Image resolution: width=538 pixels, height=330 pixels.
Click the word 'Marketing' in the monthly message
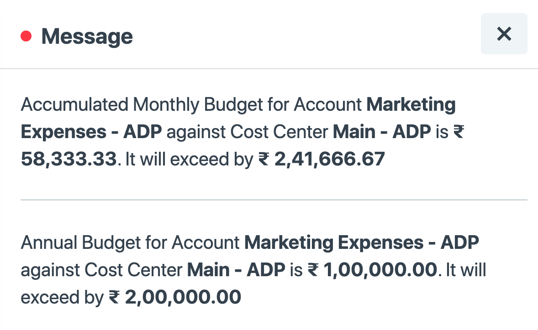(411, 105)
